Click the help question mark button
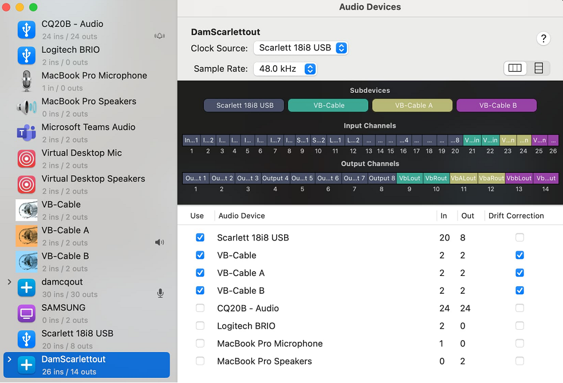Image resolution: width=563 pixels, height=383 pixels. [x=543, y=38]
